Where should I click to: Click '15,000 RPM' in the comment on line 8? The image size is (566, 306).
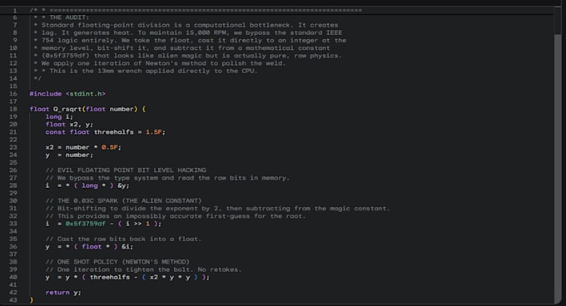[x=206, y=32]
